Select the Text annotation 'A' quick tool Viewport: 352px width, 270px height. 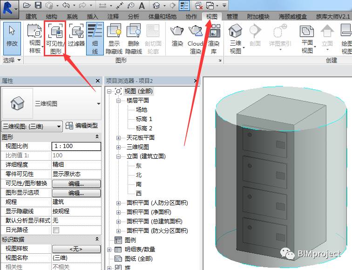point(142,6)
